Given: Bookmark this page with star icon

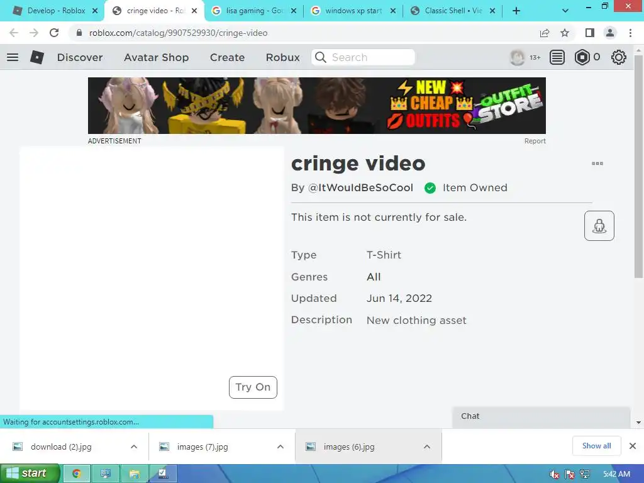Looking at the screenshot, I should click(565, 33).
